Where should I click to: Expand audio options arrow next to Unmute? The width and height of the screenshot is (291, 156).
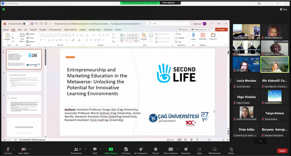[x=13, y=149]
